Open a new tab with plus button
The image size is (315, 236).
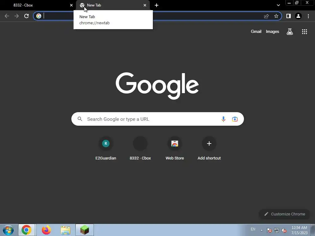point(157,5)
